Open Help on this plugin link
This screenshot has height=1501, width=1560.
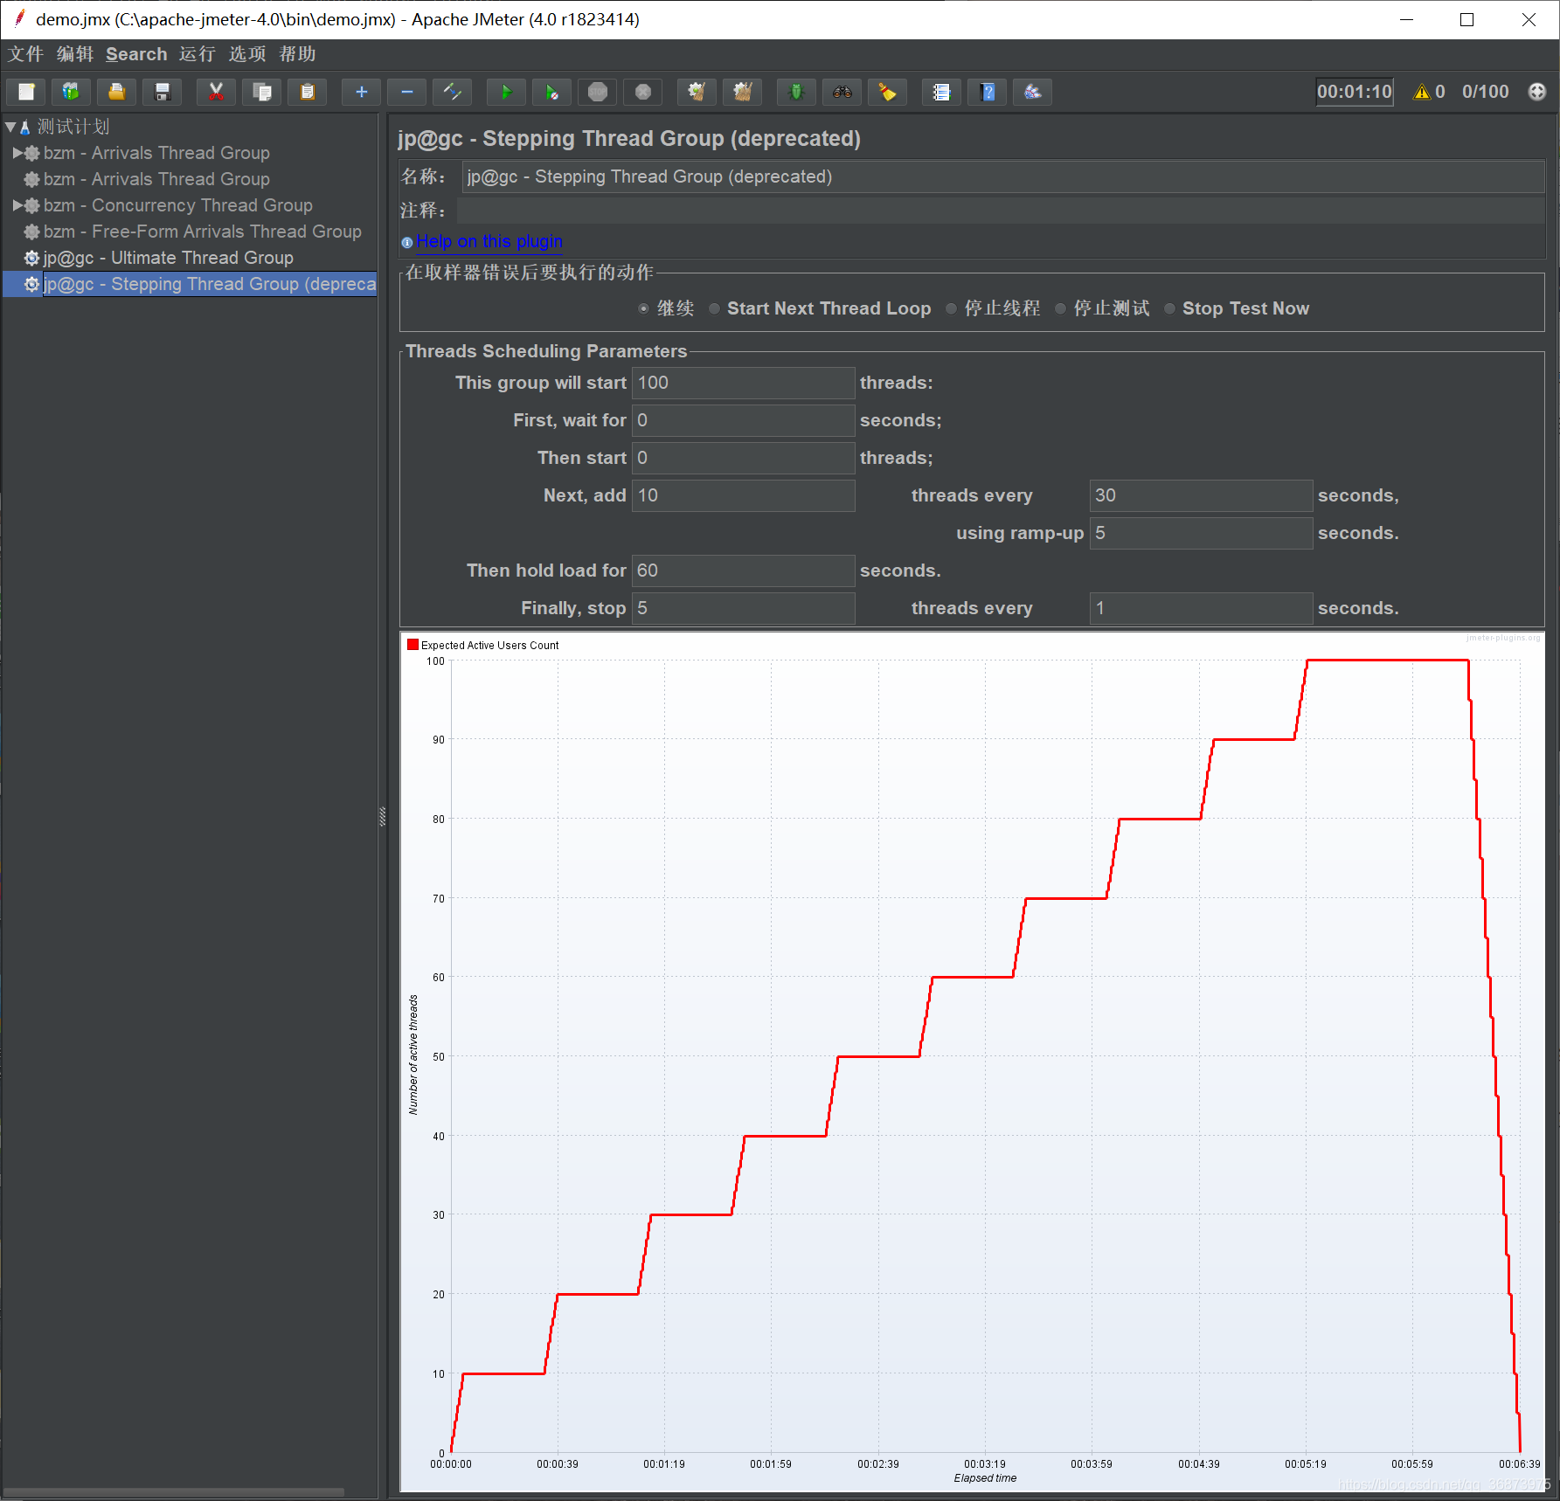pos(489,241)
